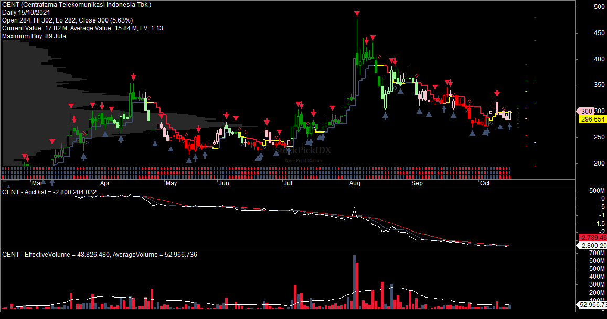Click the blue buy arrow under latest October candle
The width and height of the screenshot is (607, 319).
tap(510, 126)
